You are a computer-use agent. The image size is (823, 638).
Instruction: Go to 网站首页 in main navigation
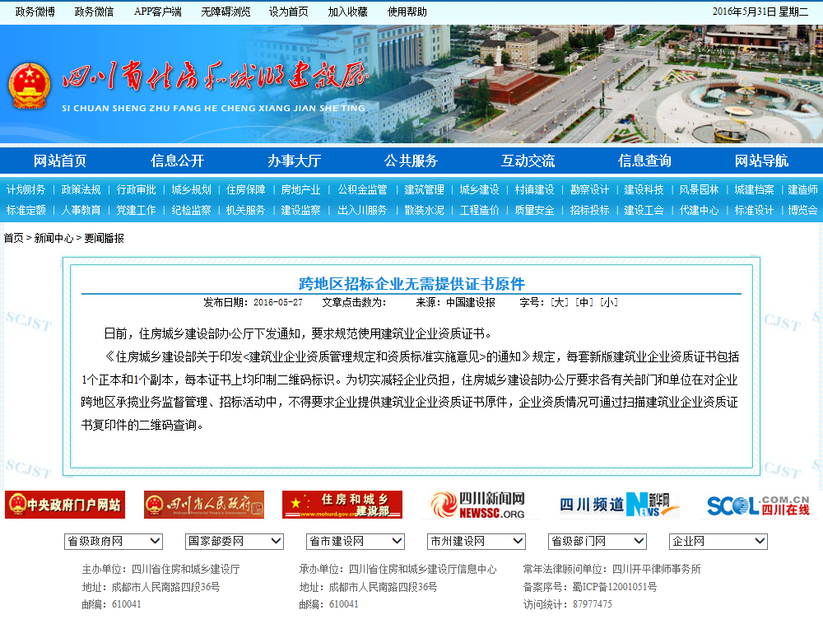(60, 161)
